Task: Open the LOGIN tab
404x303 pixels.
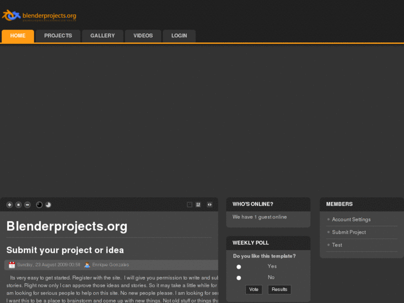Action: (x=179, y=36)
